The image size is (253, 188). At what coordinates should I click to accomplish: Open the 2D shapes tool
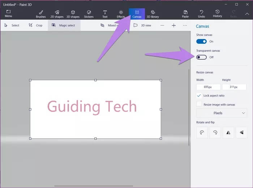pos(57,14)
